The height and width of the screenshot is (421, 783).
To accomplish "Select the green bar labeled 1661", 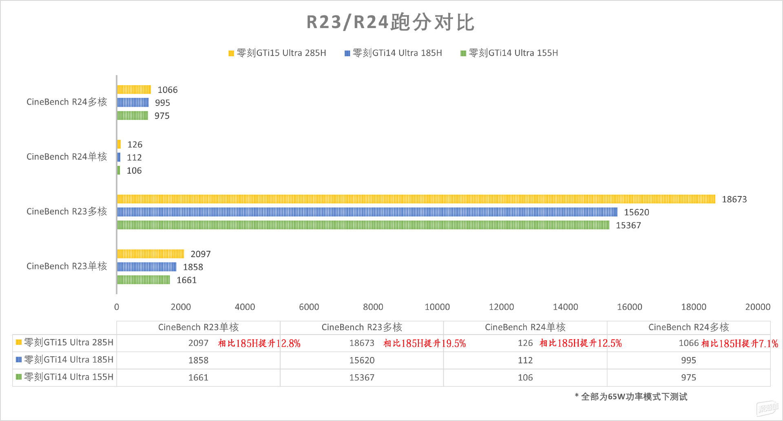I will click(144, 280).
